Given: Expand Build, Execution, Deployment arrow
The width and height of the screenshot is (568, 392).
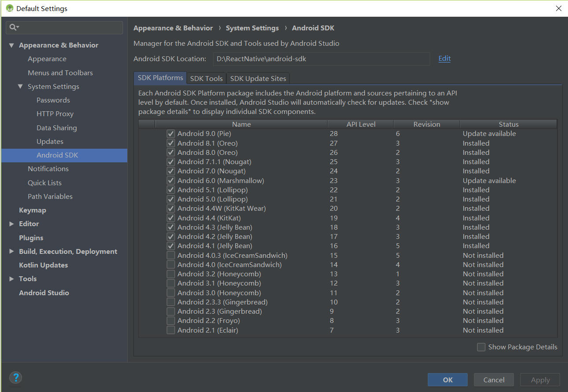Looking at the screenshot, I should [x=11, y=252].
